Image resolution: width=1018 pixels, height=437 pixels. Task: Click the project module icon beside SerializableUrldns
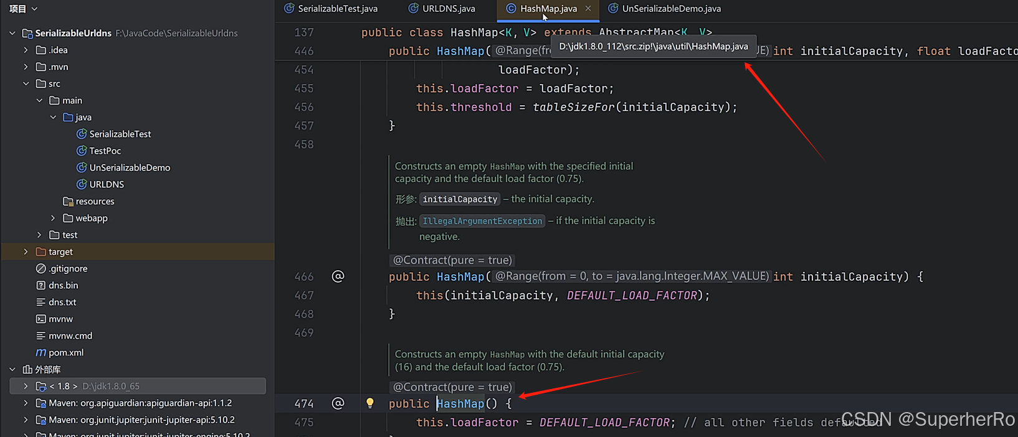click(27, 33)
